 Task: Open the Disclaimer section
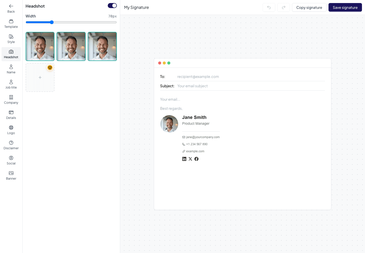pos(11,145)
